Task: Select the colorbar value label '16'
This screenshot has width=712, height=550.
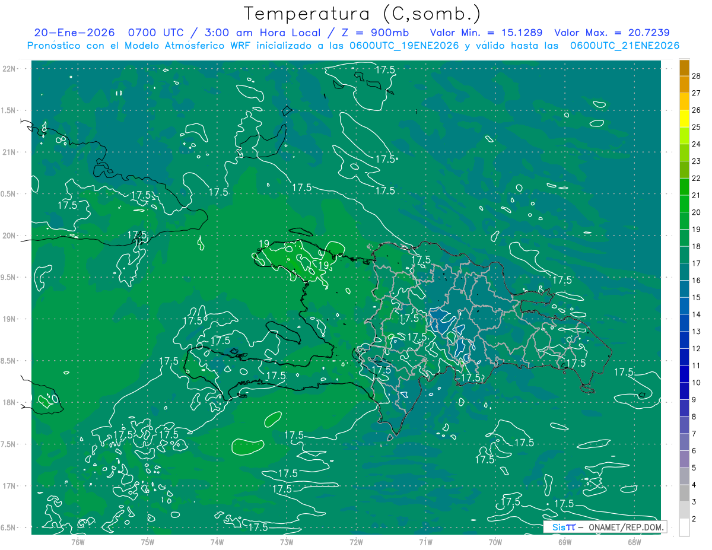Action: pos(697,280)
